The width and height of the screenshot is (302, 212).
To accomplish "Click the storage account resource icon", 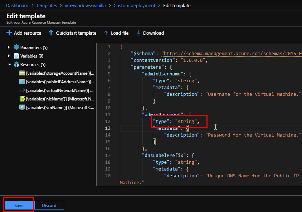I will pyautogui.click(x=22, y=73).
